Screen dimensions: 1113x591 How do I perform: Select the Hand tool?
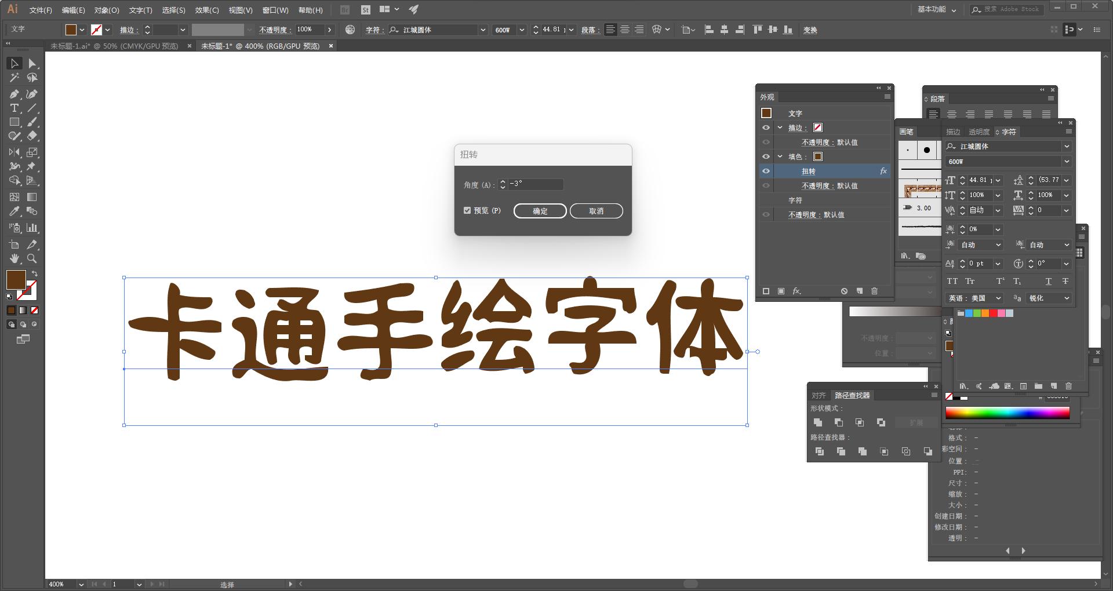pos(14,258)
